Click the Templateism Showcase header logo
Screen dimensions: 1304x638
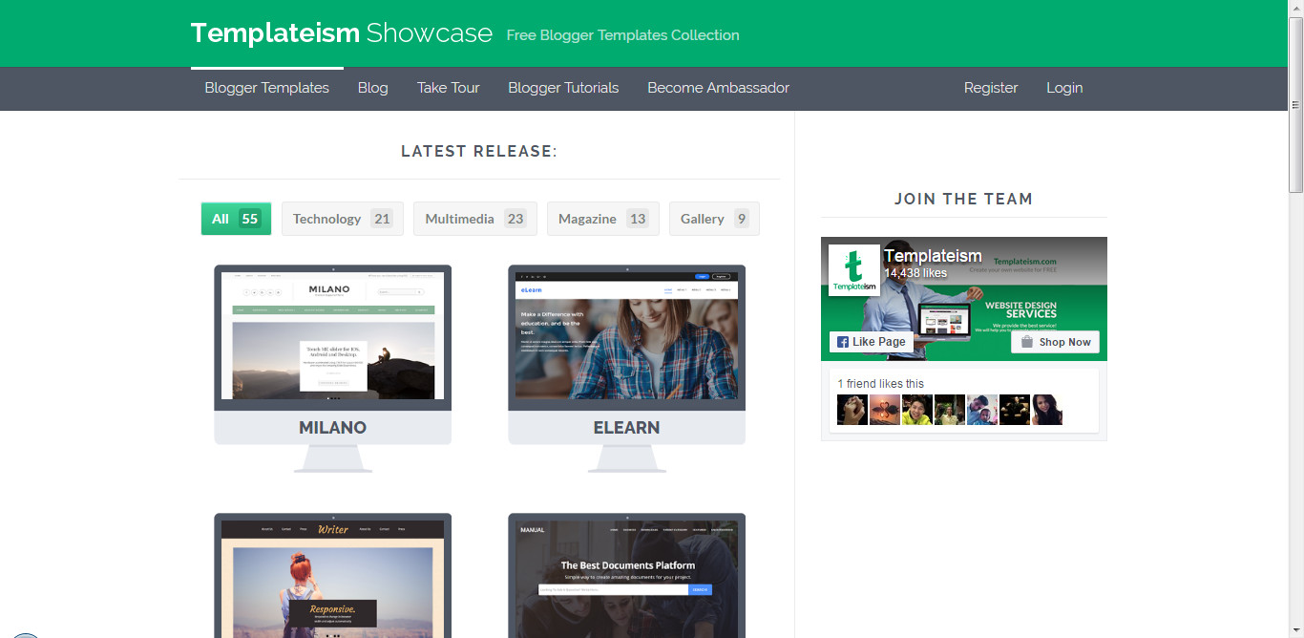[x=342, y=32]
